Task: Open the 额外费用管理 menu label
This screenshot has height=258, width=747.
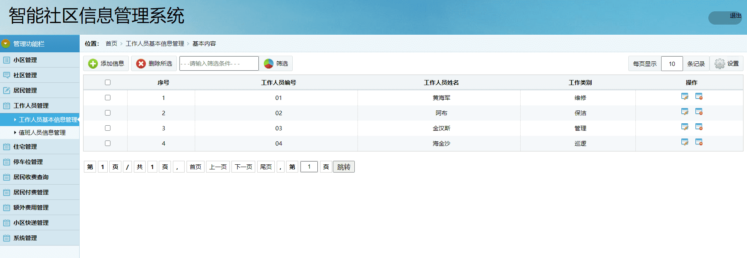Action: click(31, 208)
